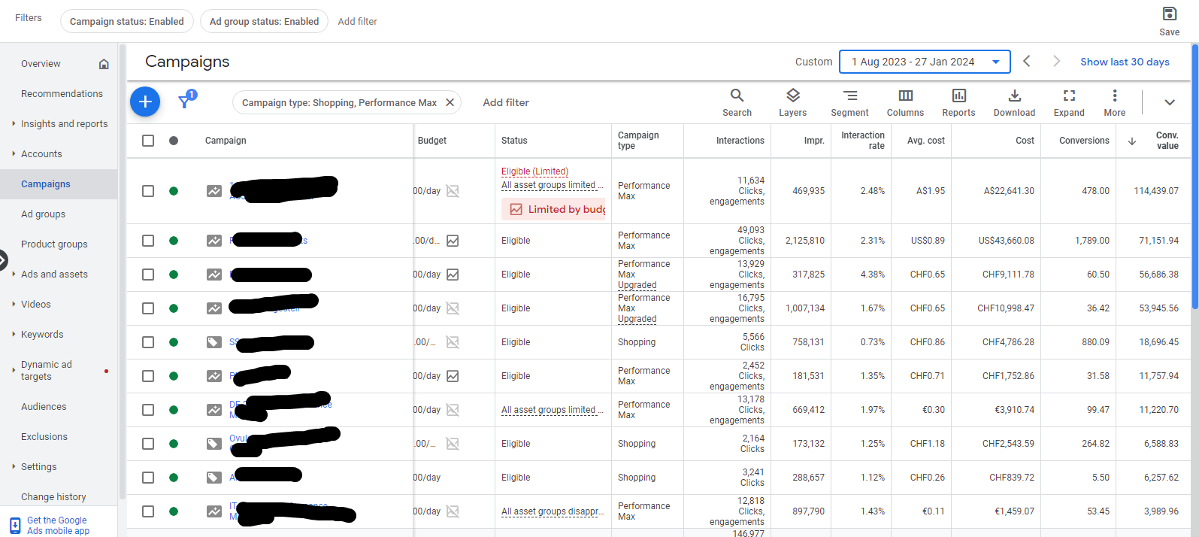Sort by Conversions column header
The height and width of the screenshot is (537, 1199).
tap(1083, 141)
